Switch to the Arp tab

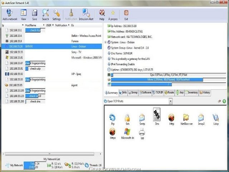pyautogui.click(x=180, y=92)
